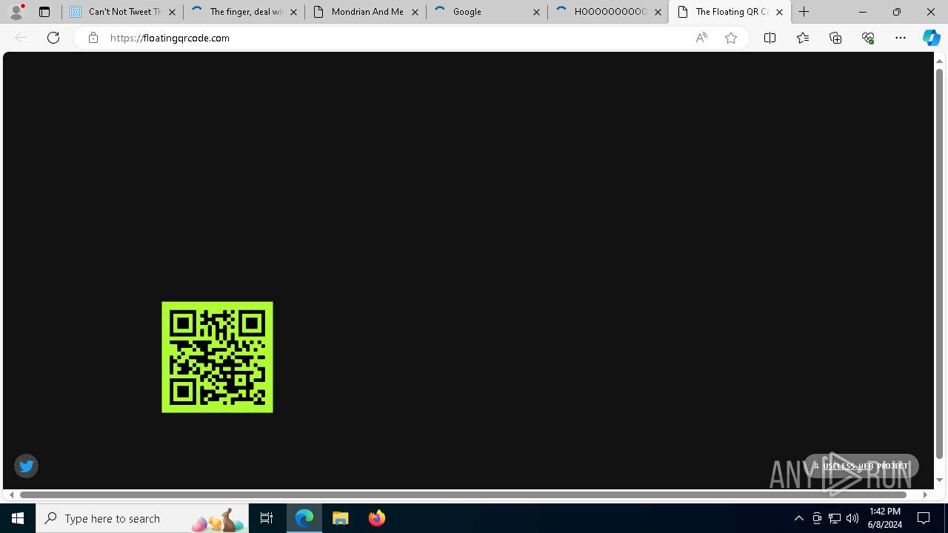Activate Read Aloud icon

[x=701, y=38]
